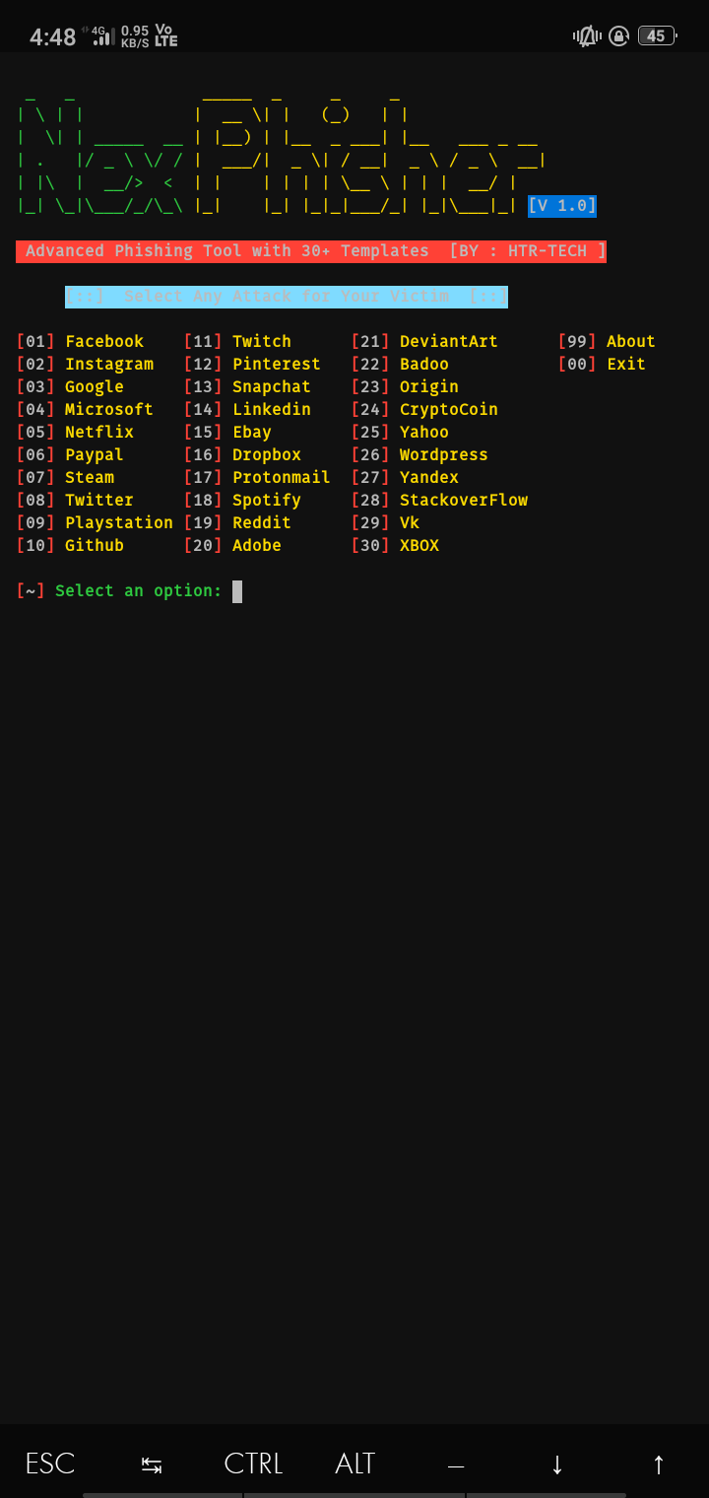709x1498 pixels.
Task: Click the [00] Exit menu entry
Action: tap(602, 364)
